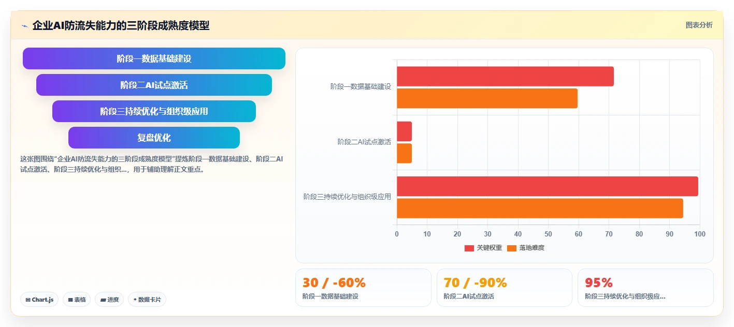
Task: Click the red bar for 阶段一数据基础建设
Action: (x=505, y=77)
